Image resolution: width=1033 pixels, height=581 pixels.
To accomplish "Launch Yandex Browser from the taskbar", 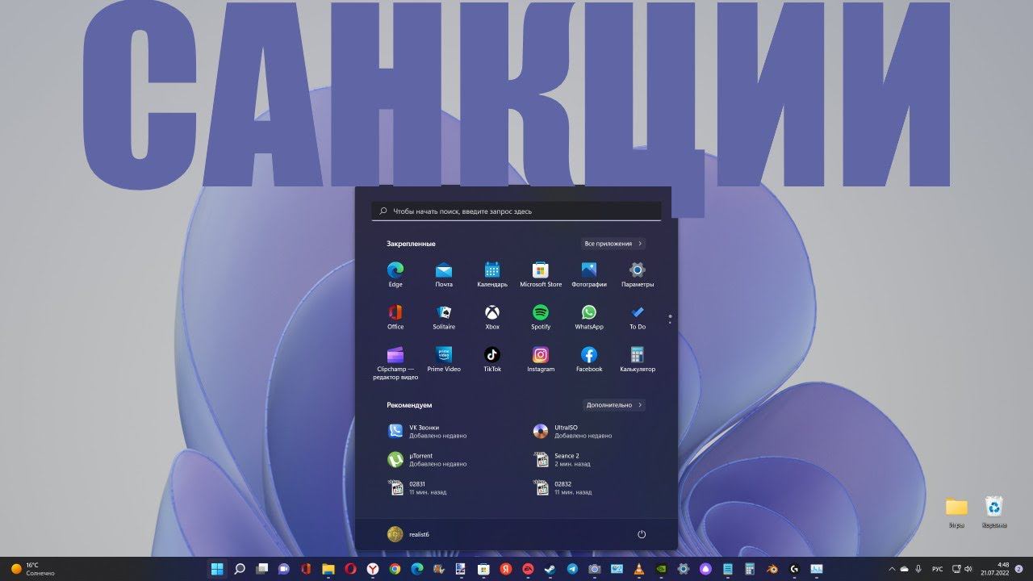I will tap(372, 569).
